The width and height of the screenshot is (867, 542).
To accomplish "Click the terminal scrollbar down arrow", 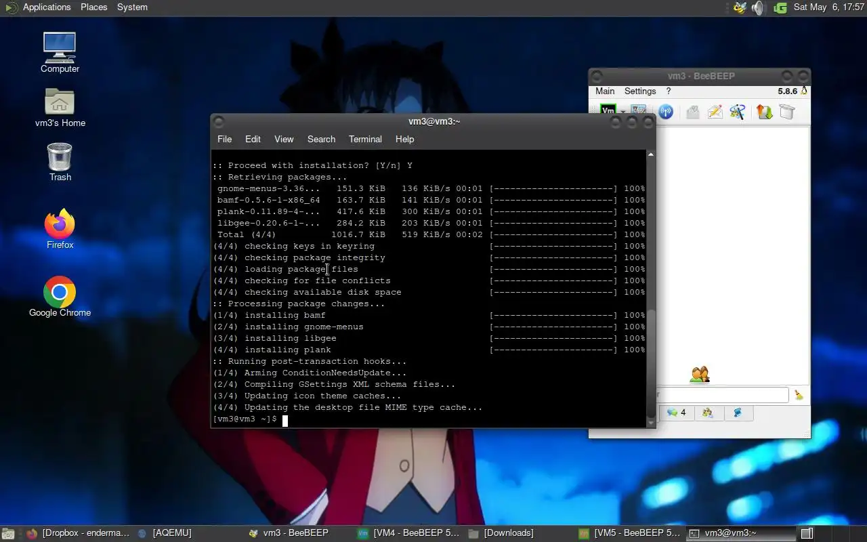I will tap(651, 423).
